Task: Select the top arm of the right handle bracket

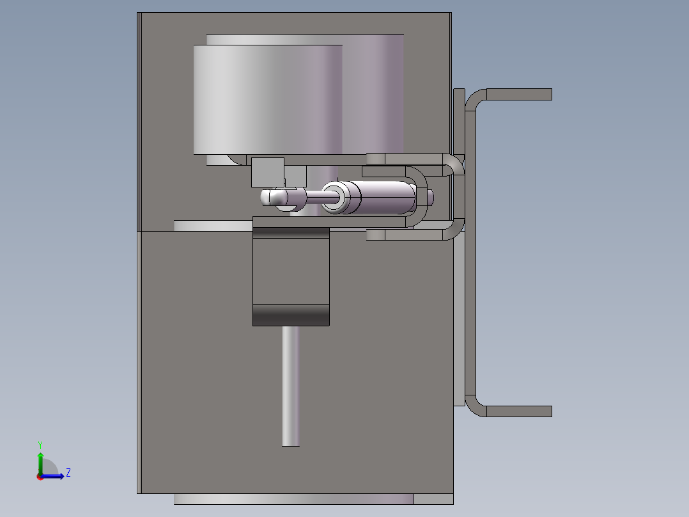Action: coord(519,94)
